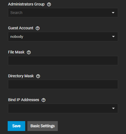The height and width of the screenshot is (134, 126).
Task: Save the SMB settings
Action: tap(16, 126)
